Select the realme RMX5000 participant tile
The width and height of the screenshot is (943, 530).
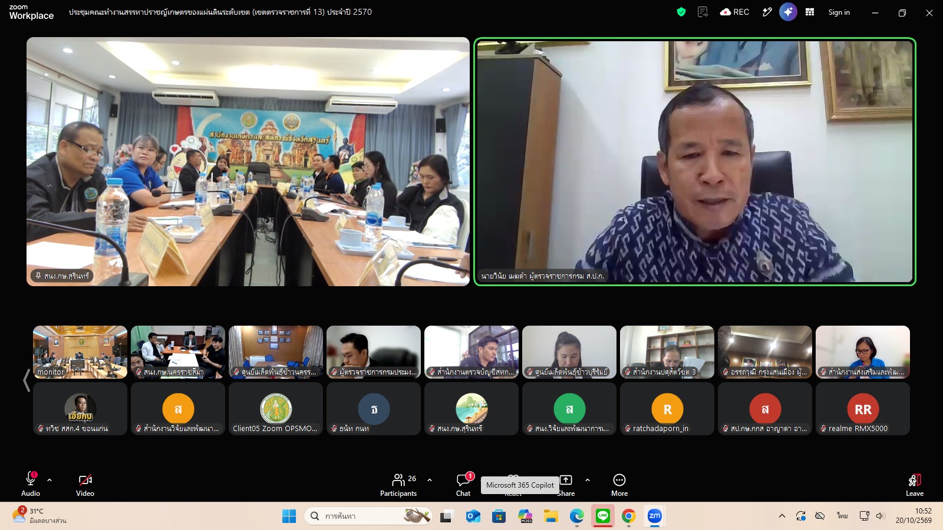(x=863, y=409)
